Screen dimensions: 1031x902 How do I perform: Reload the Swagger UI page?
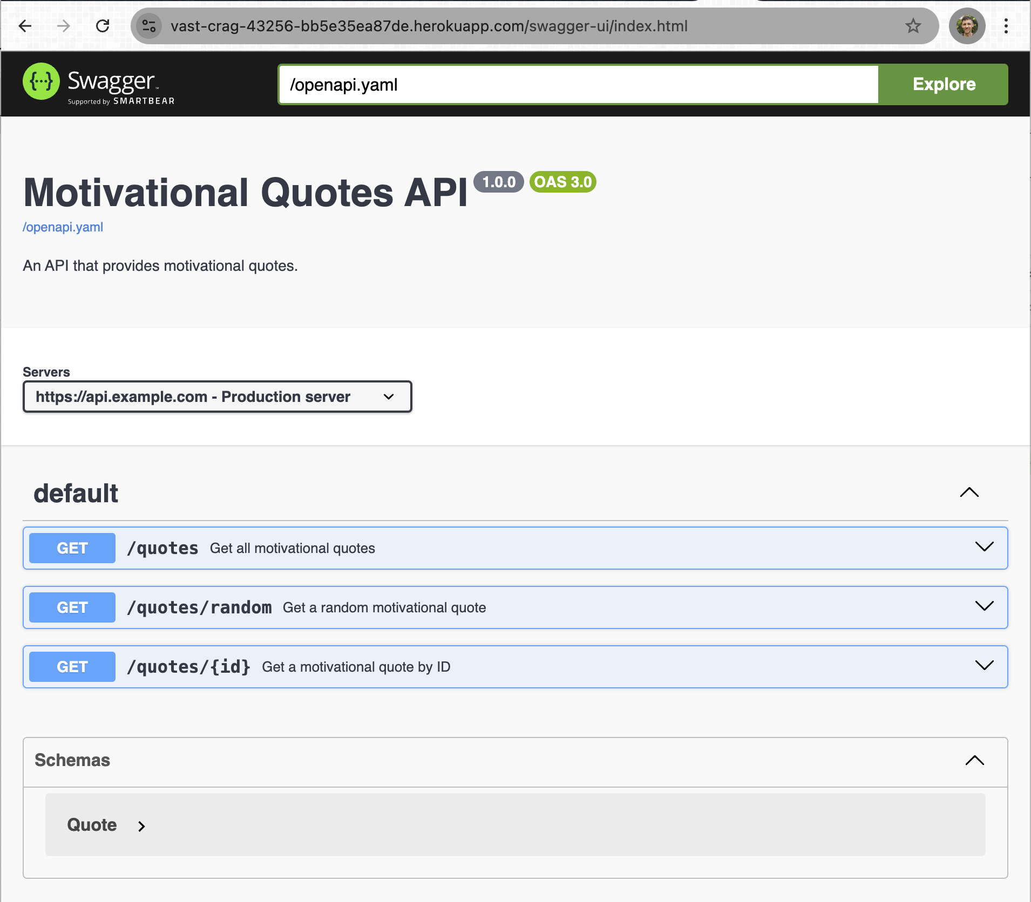coord(103,26)
